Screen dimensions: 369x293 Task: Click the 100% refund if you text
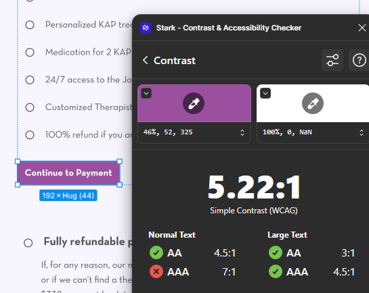click(89, 135)
